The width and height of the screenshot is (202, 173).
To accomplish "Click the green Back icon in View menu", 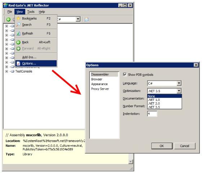I will click(x=18, y=42).
